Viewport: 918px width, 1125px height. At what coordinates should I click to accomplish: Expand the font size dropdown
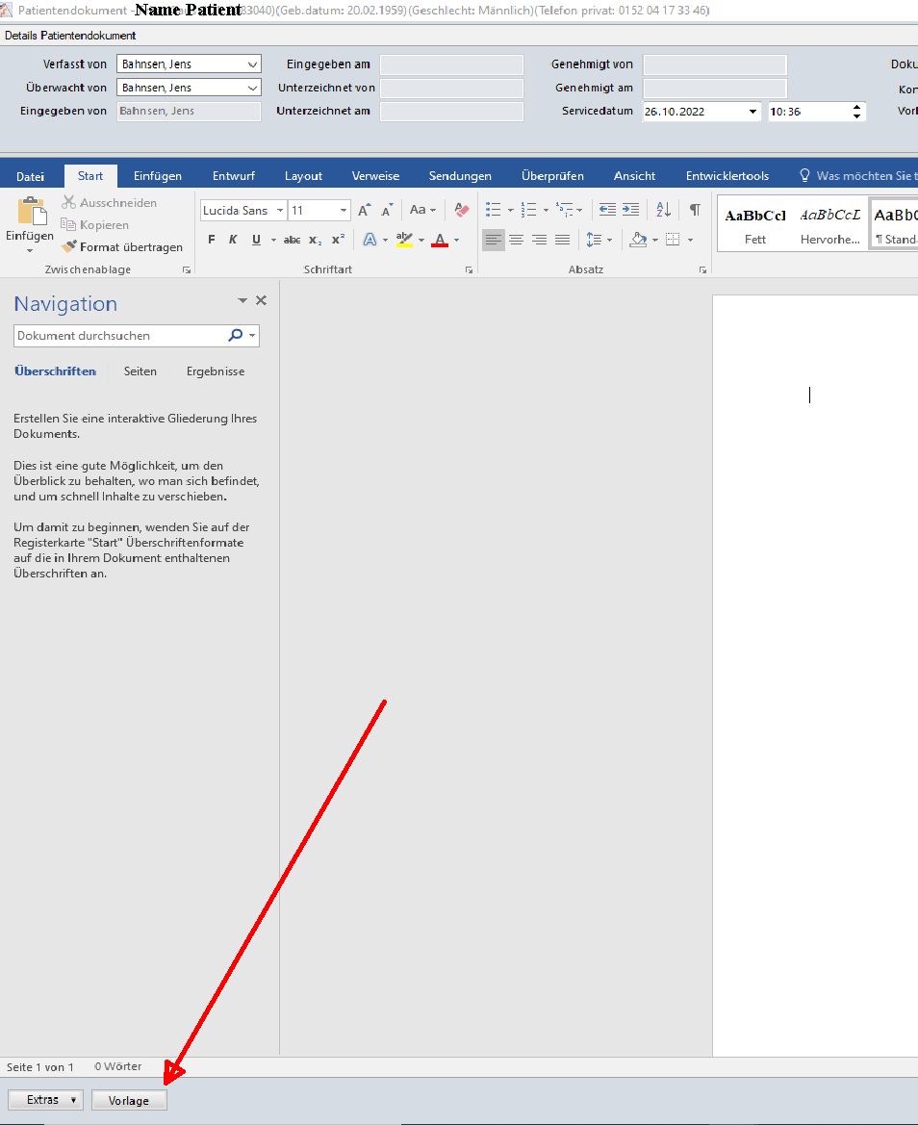coord(344,210)
